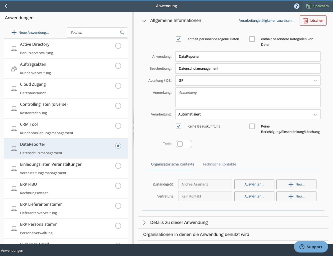Screen dimensions: 333x256
Task: Expand Details zu dieser Anwendung
Action: 144,222
